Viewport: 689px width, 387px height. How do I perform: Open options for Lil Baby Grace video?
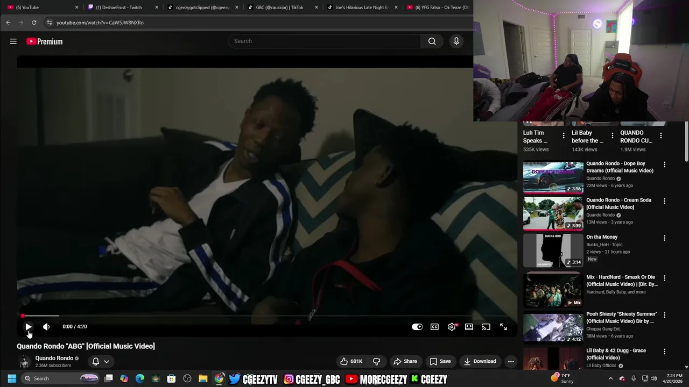coord(664,352)
